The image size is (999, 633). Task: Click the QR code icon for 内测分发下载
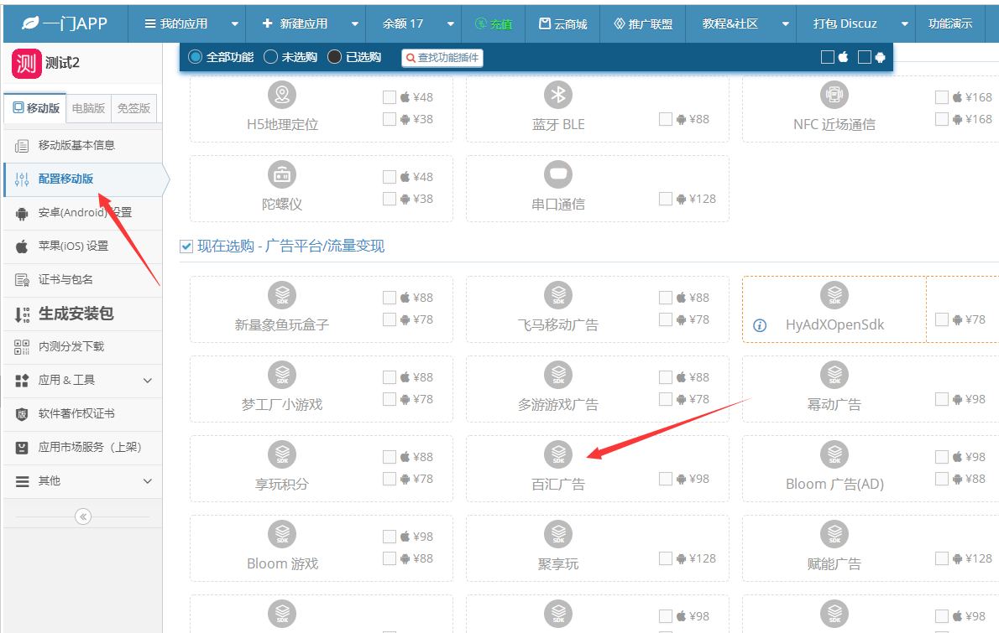[x=22, y=347]
